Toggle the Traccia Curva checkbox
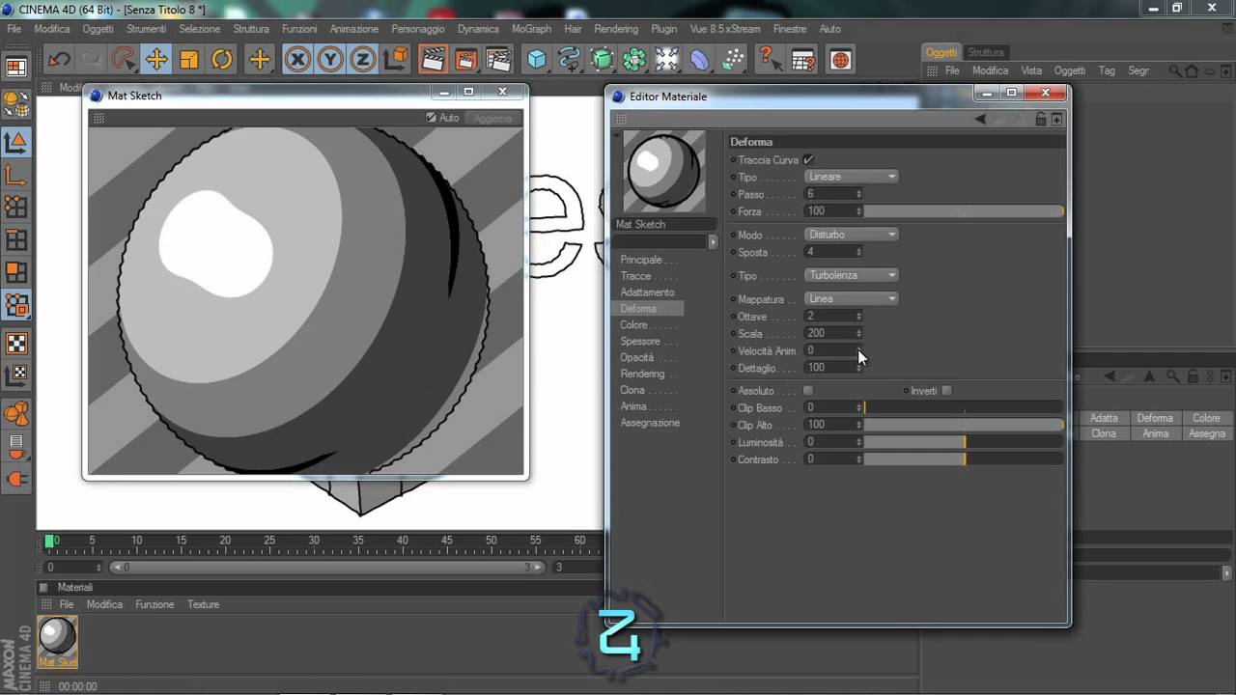1236x695 pixels. pyautogui.click(x=808, y=159)
